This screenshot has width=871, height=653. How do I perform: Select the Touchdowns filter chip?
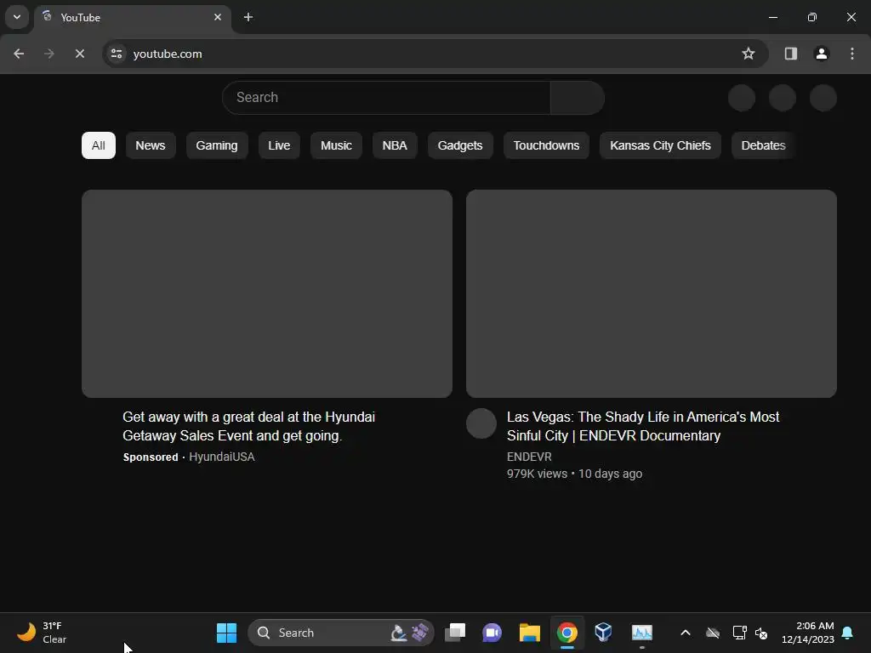click(546, 145)
